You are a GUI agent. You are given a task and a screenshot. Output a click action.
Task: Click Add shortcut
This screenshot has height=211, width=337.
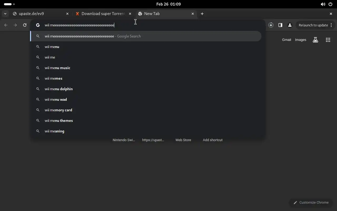pos(213,140)
